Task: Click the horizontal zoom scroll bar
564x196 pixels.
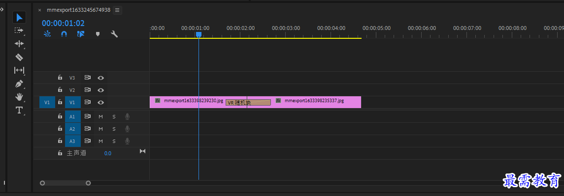Action: tap(65, 183)
